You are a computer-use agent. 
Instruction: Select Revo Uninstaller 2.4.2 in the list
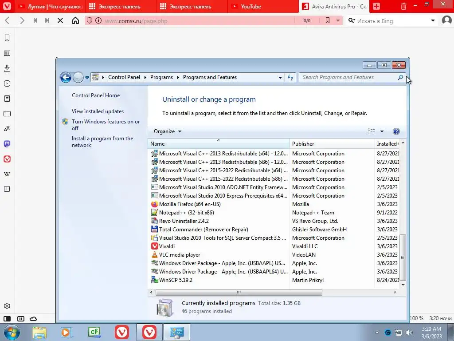pyautogui.click(x=184, y=221)
